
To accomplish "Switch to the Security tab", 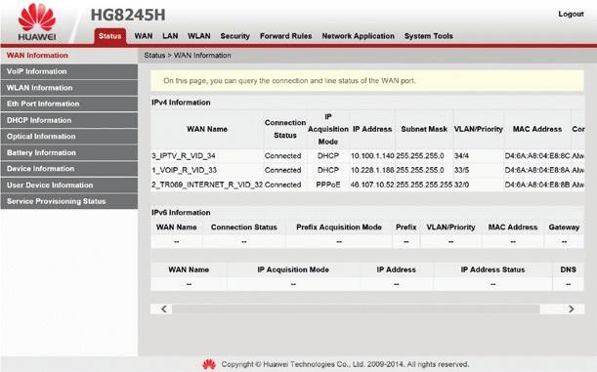I will click(x=235, y=36).
